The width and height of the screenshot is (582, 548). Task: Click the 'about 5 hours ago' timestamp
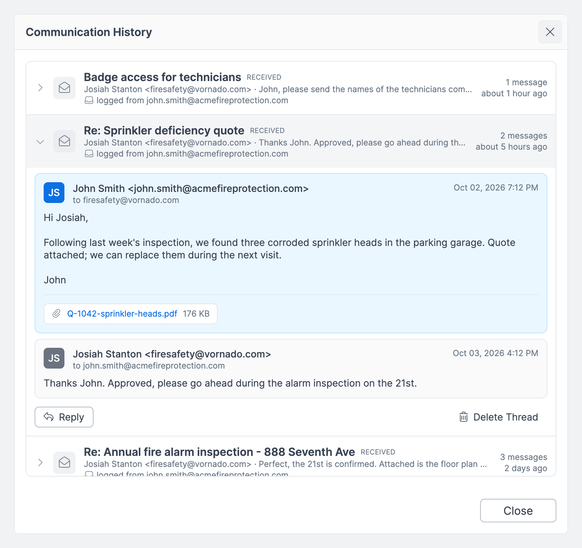pyautogui.click(x=511, y=147)
